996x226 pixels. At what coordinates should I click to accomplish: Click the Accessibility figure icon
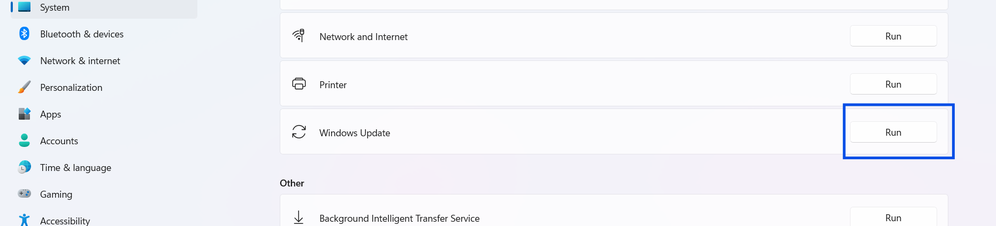(x=24, y=220)
